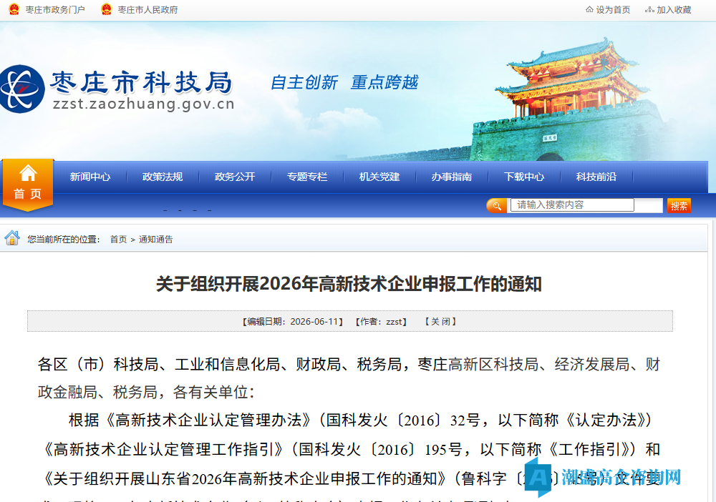Screen dimensions: 716x502
Task: Open the 科技前沿 menu
Action: tap(596, 177)
